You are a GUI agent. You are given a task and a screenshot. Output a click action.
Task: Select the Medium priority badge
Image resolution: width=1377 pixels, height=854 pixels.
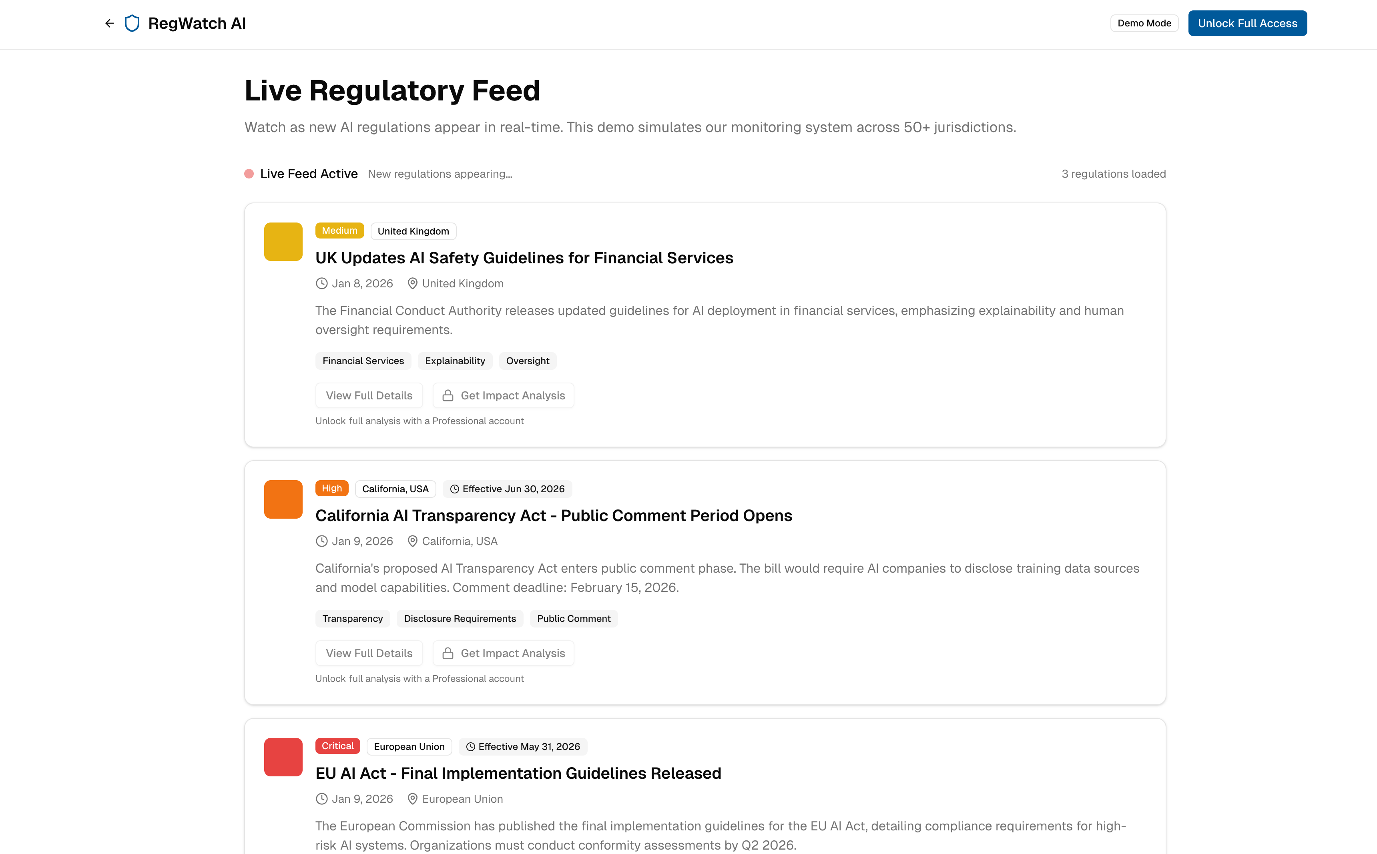coord(339,231)
